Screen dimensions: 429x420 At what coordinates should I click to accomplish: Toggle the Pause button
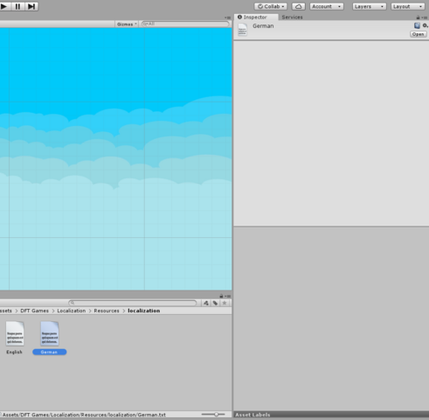coord(17,6)
